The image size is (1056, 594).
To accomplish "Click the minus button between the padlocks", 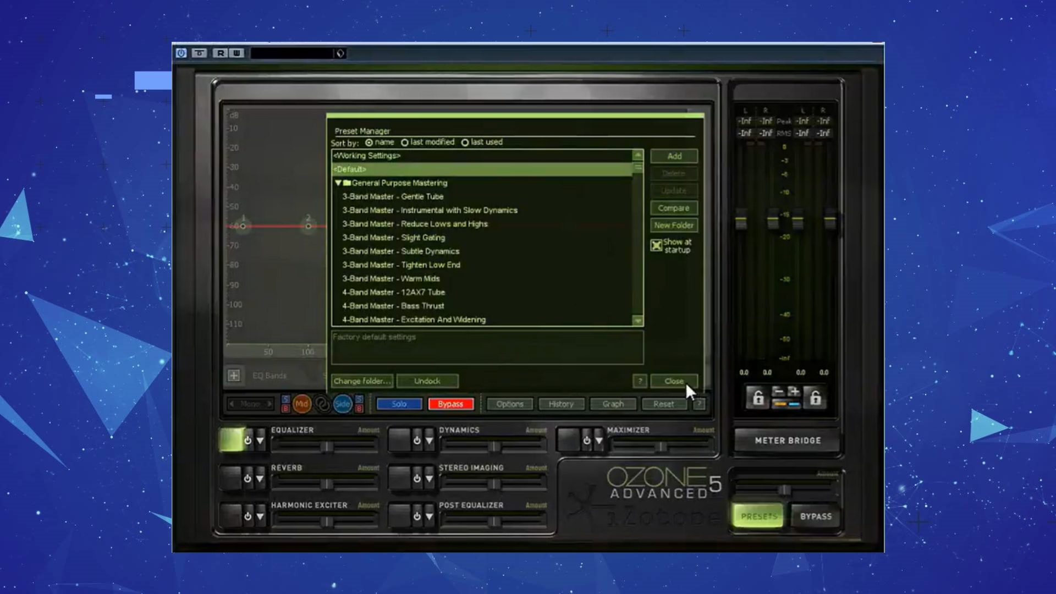I will [778, 391].
